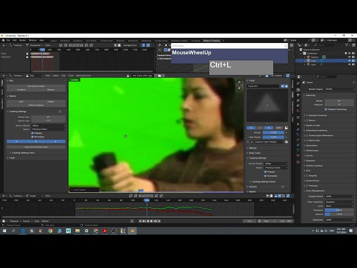
Task: Adjust the Stab Weight slider
Action: pos(273,137)
